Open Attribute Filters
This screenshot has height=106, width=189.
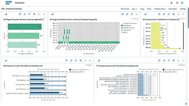160,9
